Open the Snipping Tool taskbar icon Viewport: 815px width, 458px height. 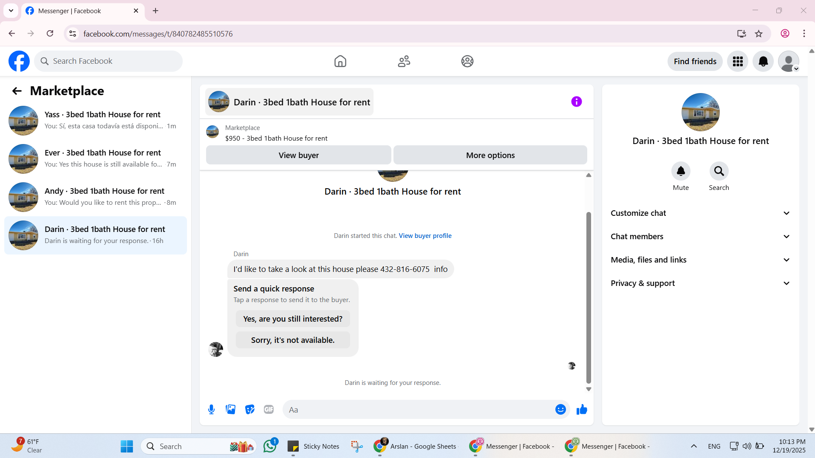point(357,447)
